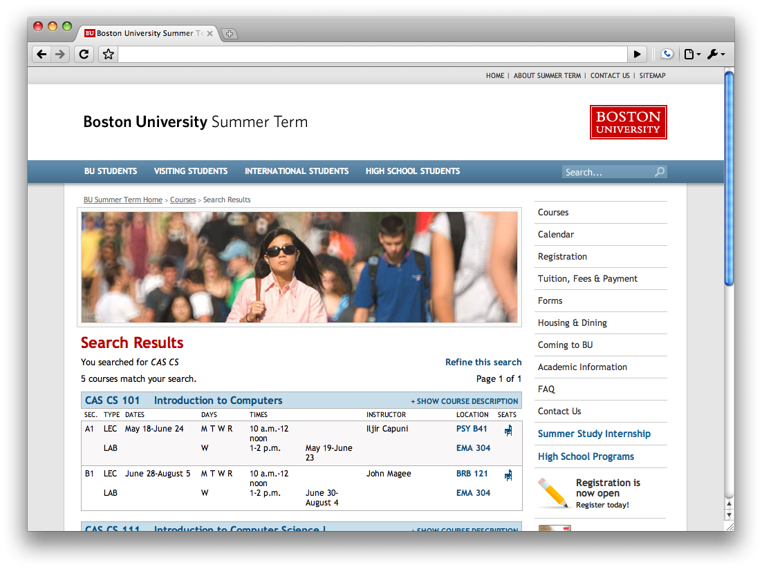This screenshot has width=762, height=569.
Task: Open the BRB 121 location link
Action: pyautogui.click(x=472, y=473)
